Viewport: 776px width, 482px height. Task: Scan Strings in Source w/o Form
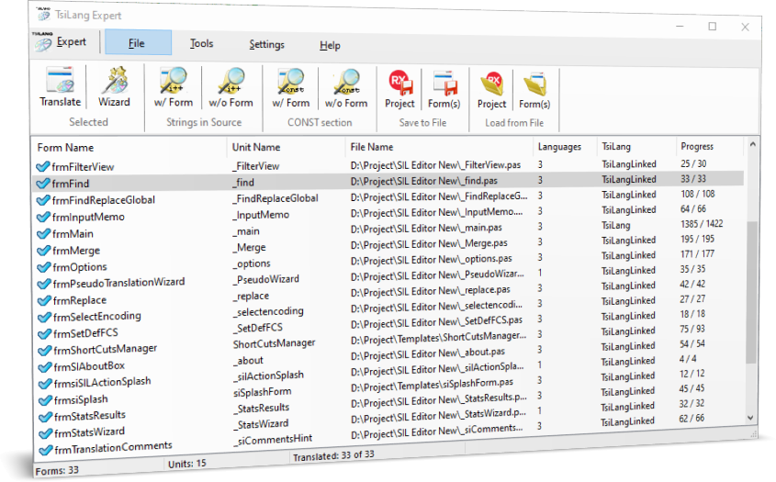[x=231, y=88]
